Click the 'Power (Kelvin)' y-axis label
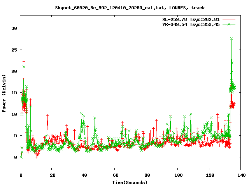The image size is (249, 186). tap(4, 93)
